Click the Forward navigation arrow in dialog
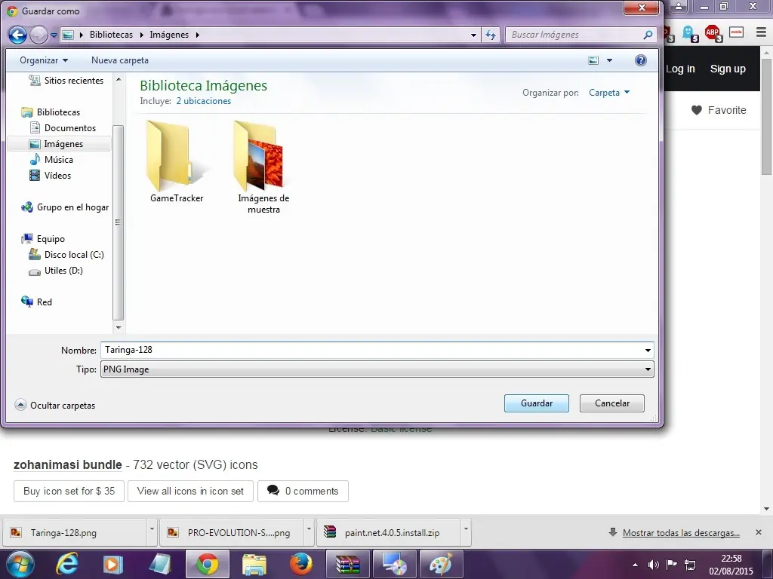The image size is (773, 579). pos(38,35)
